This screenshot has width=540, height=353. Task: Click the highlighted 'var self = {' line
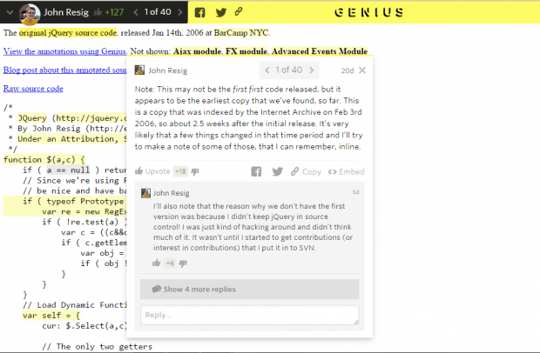[x=51, y=316]
